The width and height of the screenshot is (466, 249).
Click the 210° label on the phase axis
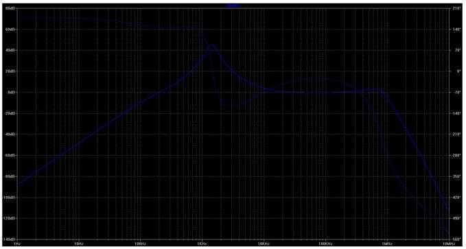point(457,9)
